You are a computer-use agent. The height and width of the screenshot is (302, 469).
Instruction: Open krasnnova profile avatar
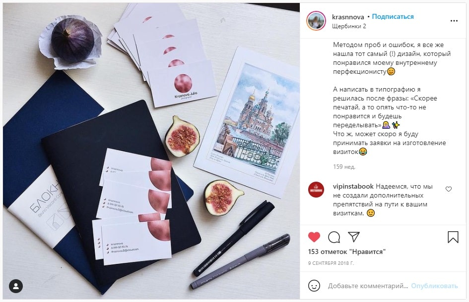(316, 21)
